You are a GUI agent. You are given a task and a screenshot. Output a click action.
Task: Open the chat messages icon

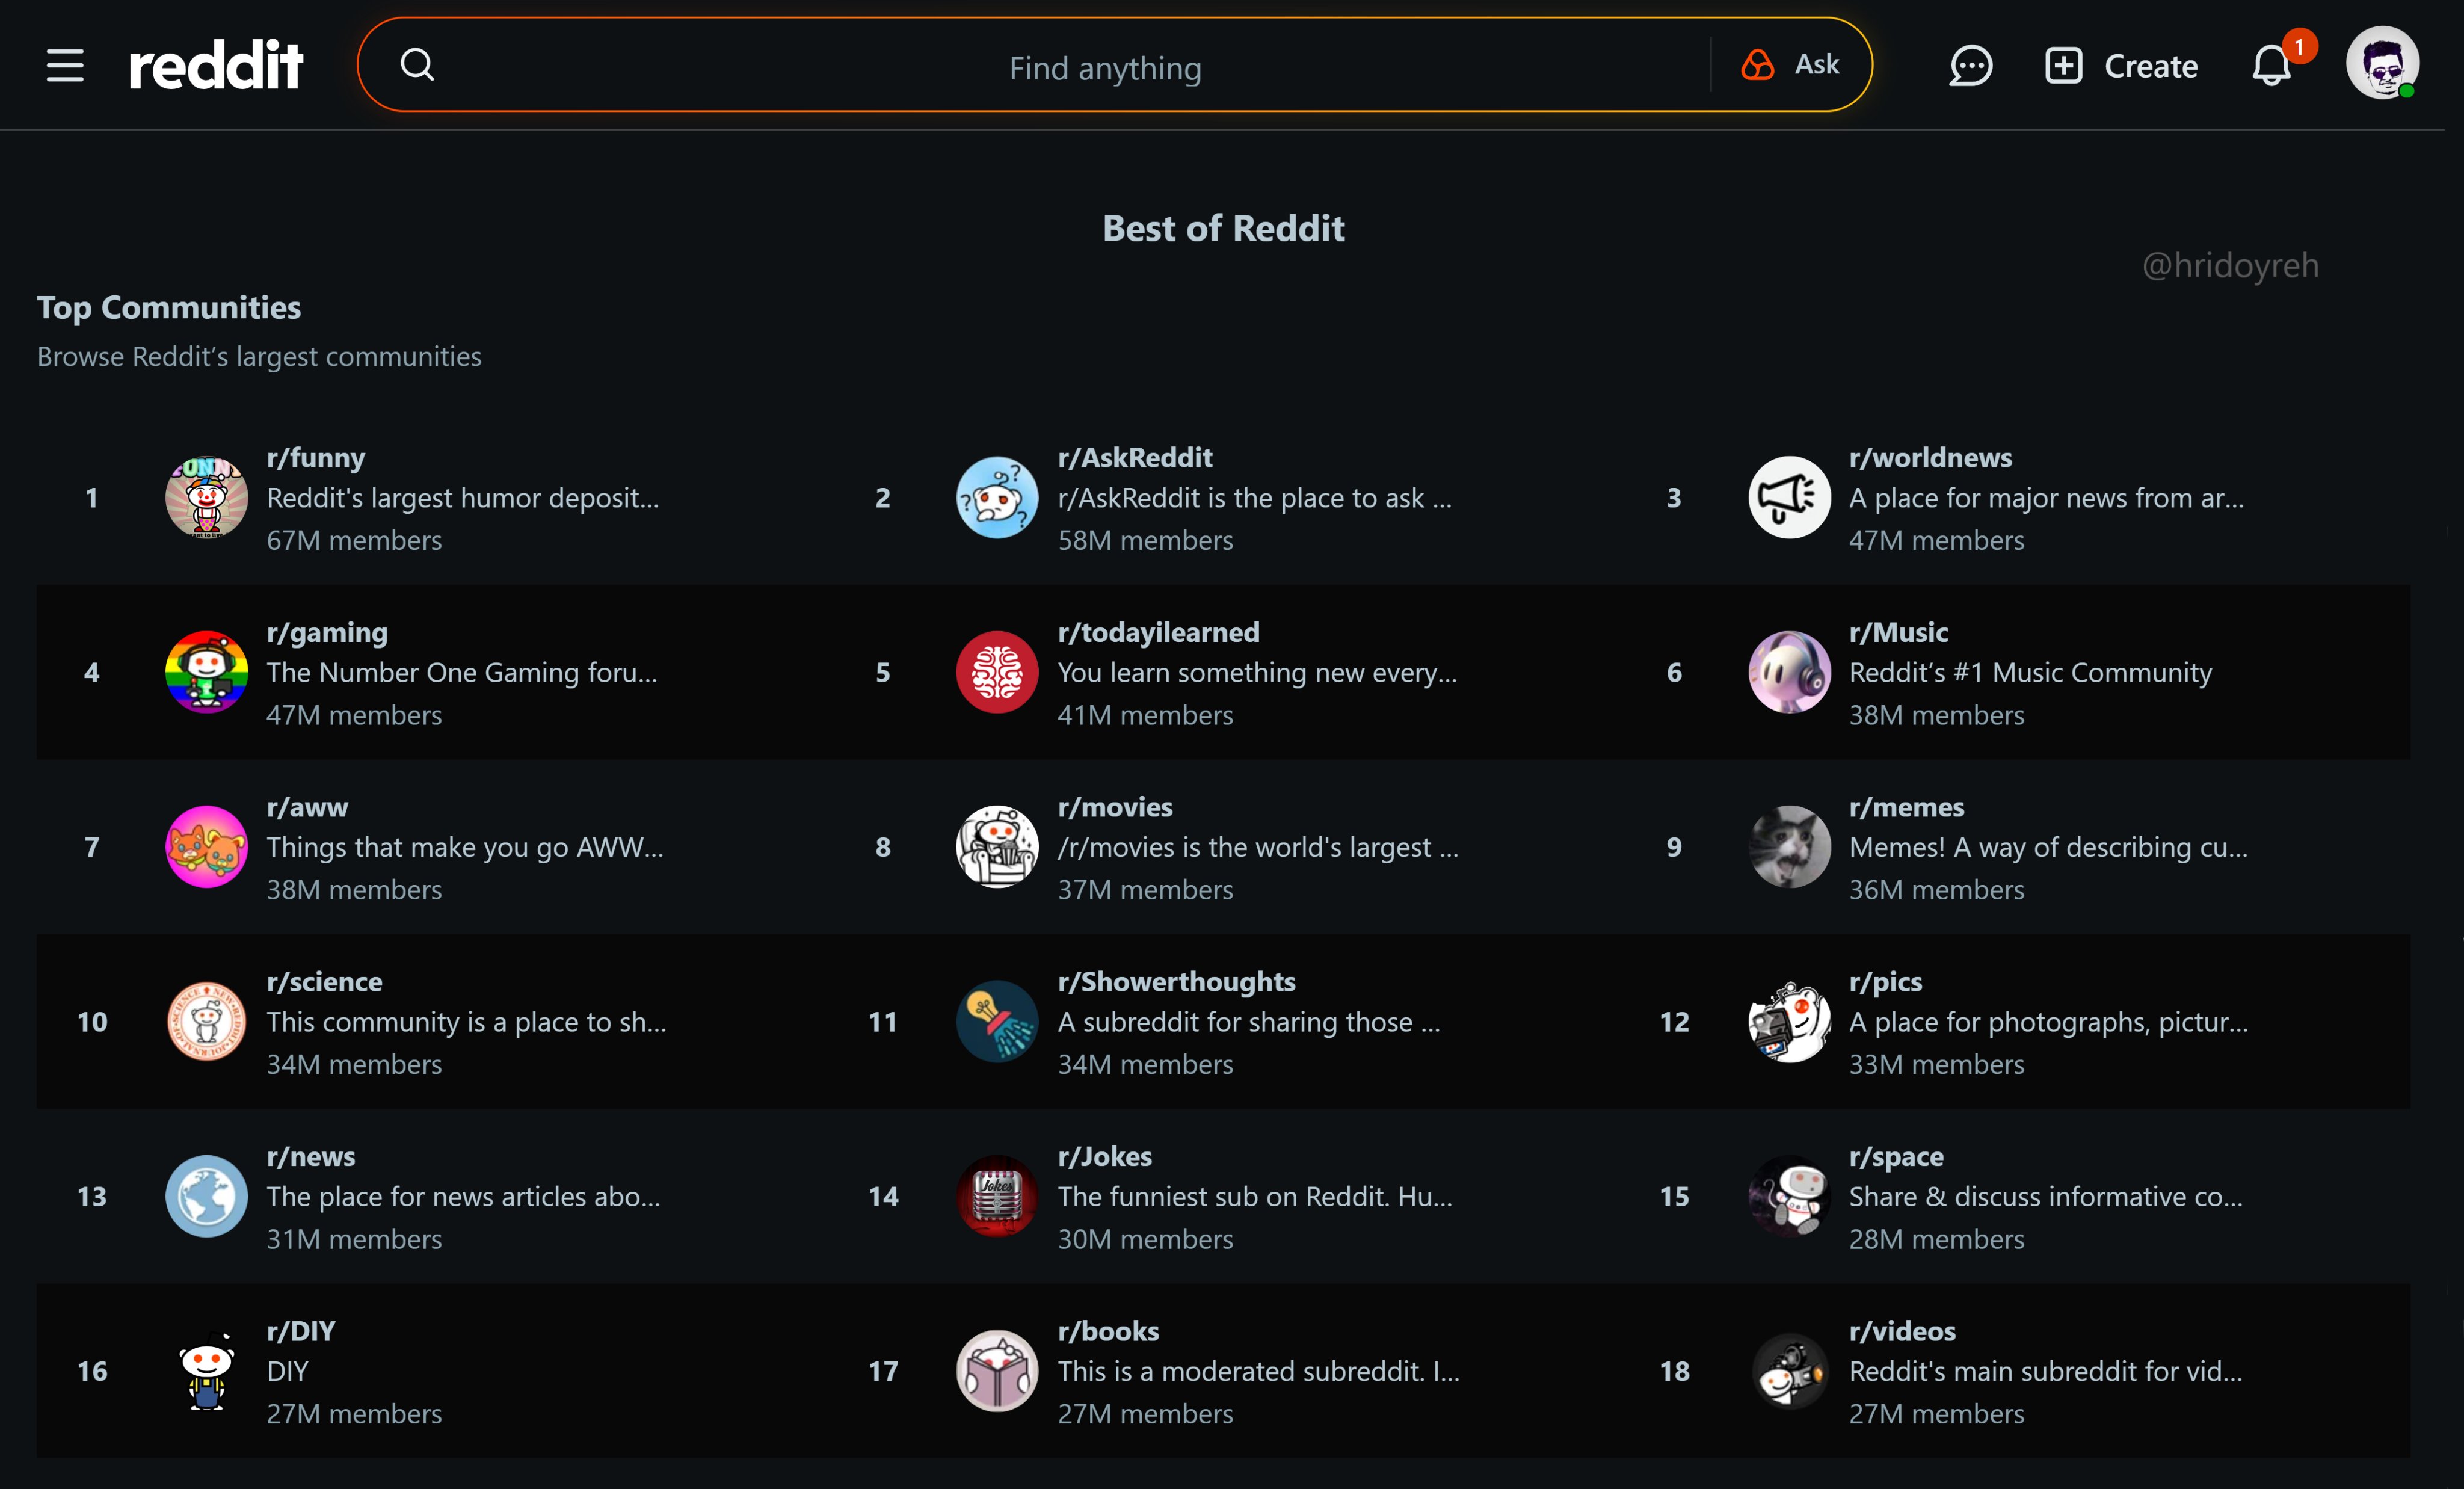(1970, 66)
